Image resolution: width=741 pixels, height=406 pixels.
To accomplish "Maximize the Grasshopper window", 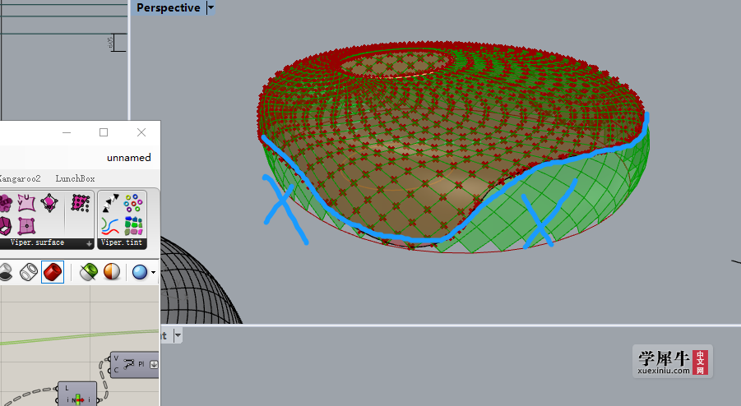I will (x=104, y=132).
